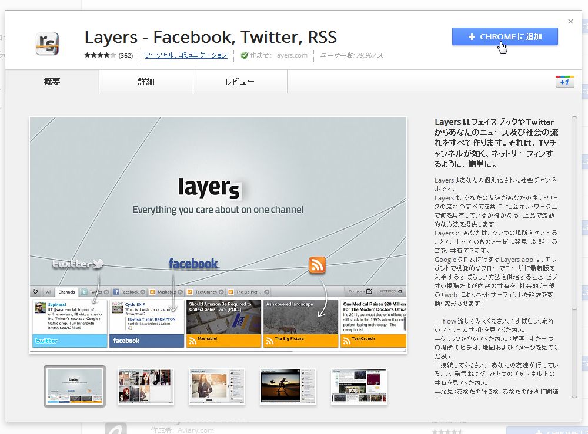Click the 'CHROMEに追加' button
This screenshot has width=588, height=434.
click(x=505, y=36)
